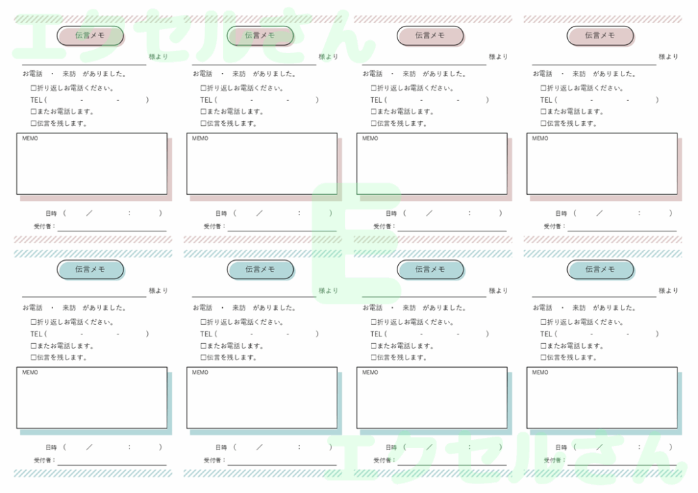Check 伝言を残します in third pink card
698x493 pixels.
tap(374, 123)
